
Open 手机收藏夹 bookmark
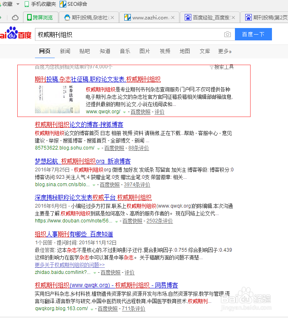40,4
